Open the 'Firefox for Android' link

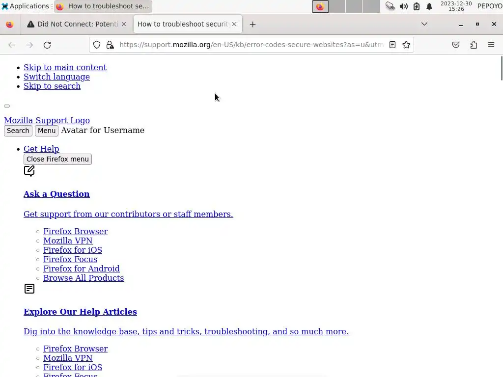point(82,269)
